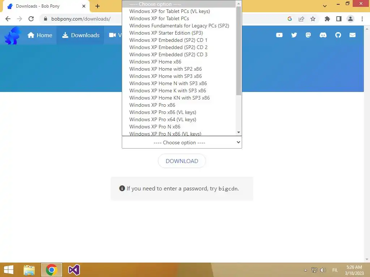Open a new browser tab
The width and height of the screenshot is (370, 277).
click(x=98, y=6)
